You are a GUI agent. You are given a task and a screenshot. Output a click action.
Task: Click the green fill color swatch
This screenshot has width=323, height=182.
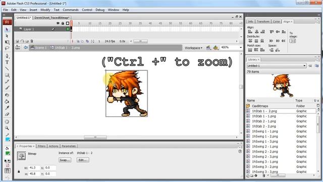8,153
